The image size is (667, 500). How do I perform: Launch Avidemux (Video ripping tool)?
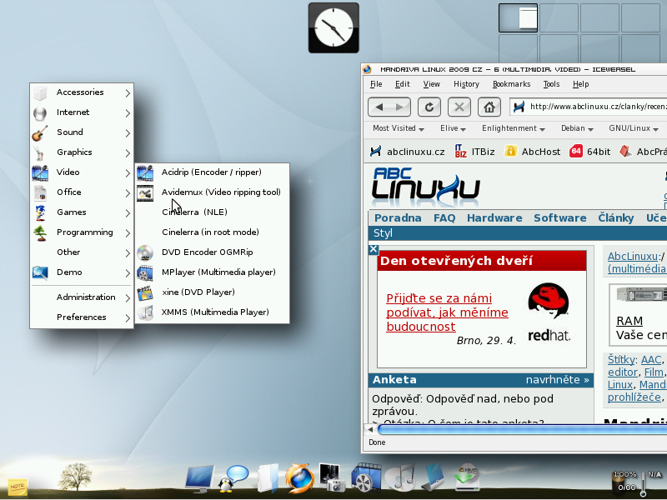click(x=213, y=192)
